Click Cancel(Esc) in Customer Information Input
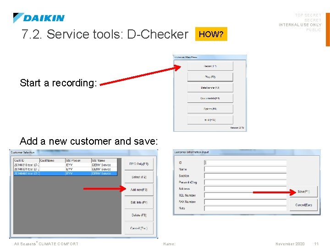The height and width of the screenshot is (248, 330). (x=303, y=205)
